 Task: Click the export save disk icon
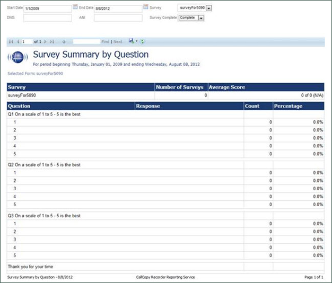(x=130, y=41)
